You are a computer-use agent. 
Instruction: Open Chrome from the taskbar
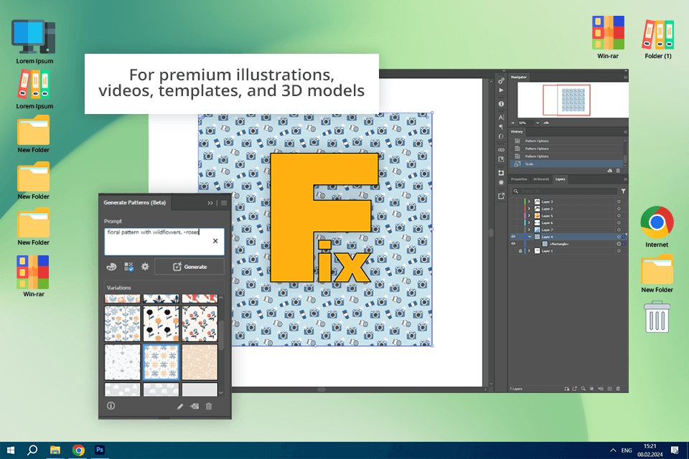pyautogui.click(x=79, y=450)
